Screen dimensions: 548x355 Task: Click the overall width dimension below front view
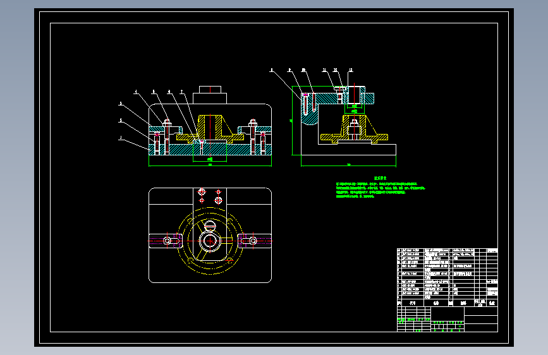coord(210,165)
